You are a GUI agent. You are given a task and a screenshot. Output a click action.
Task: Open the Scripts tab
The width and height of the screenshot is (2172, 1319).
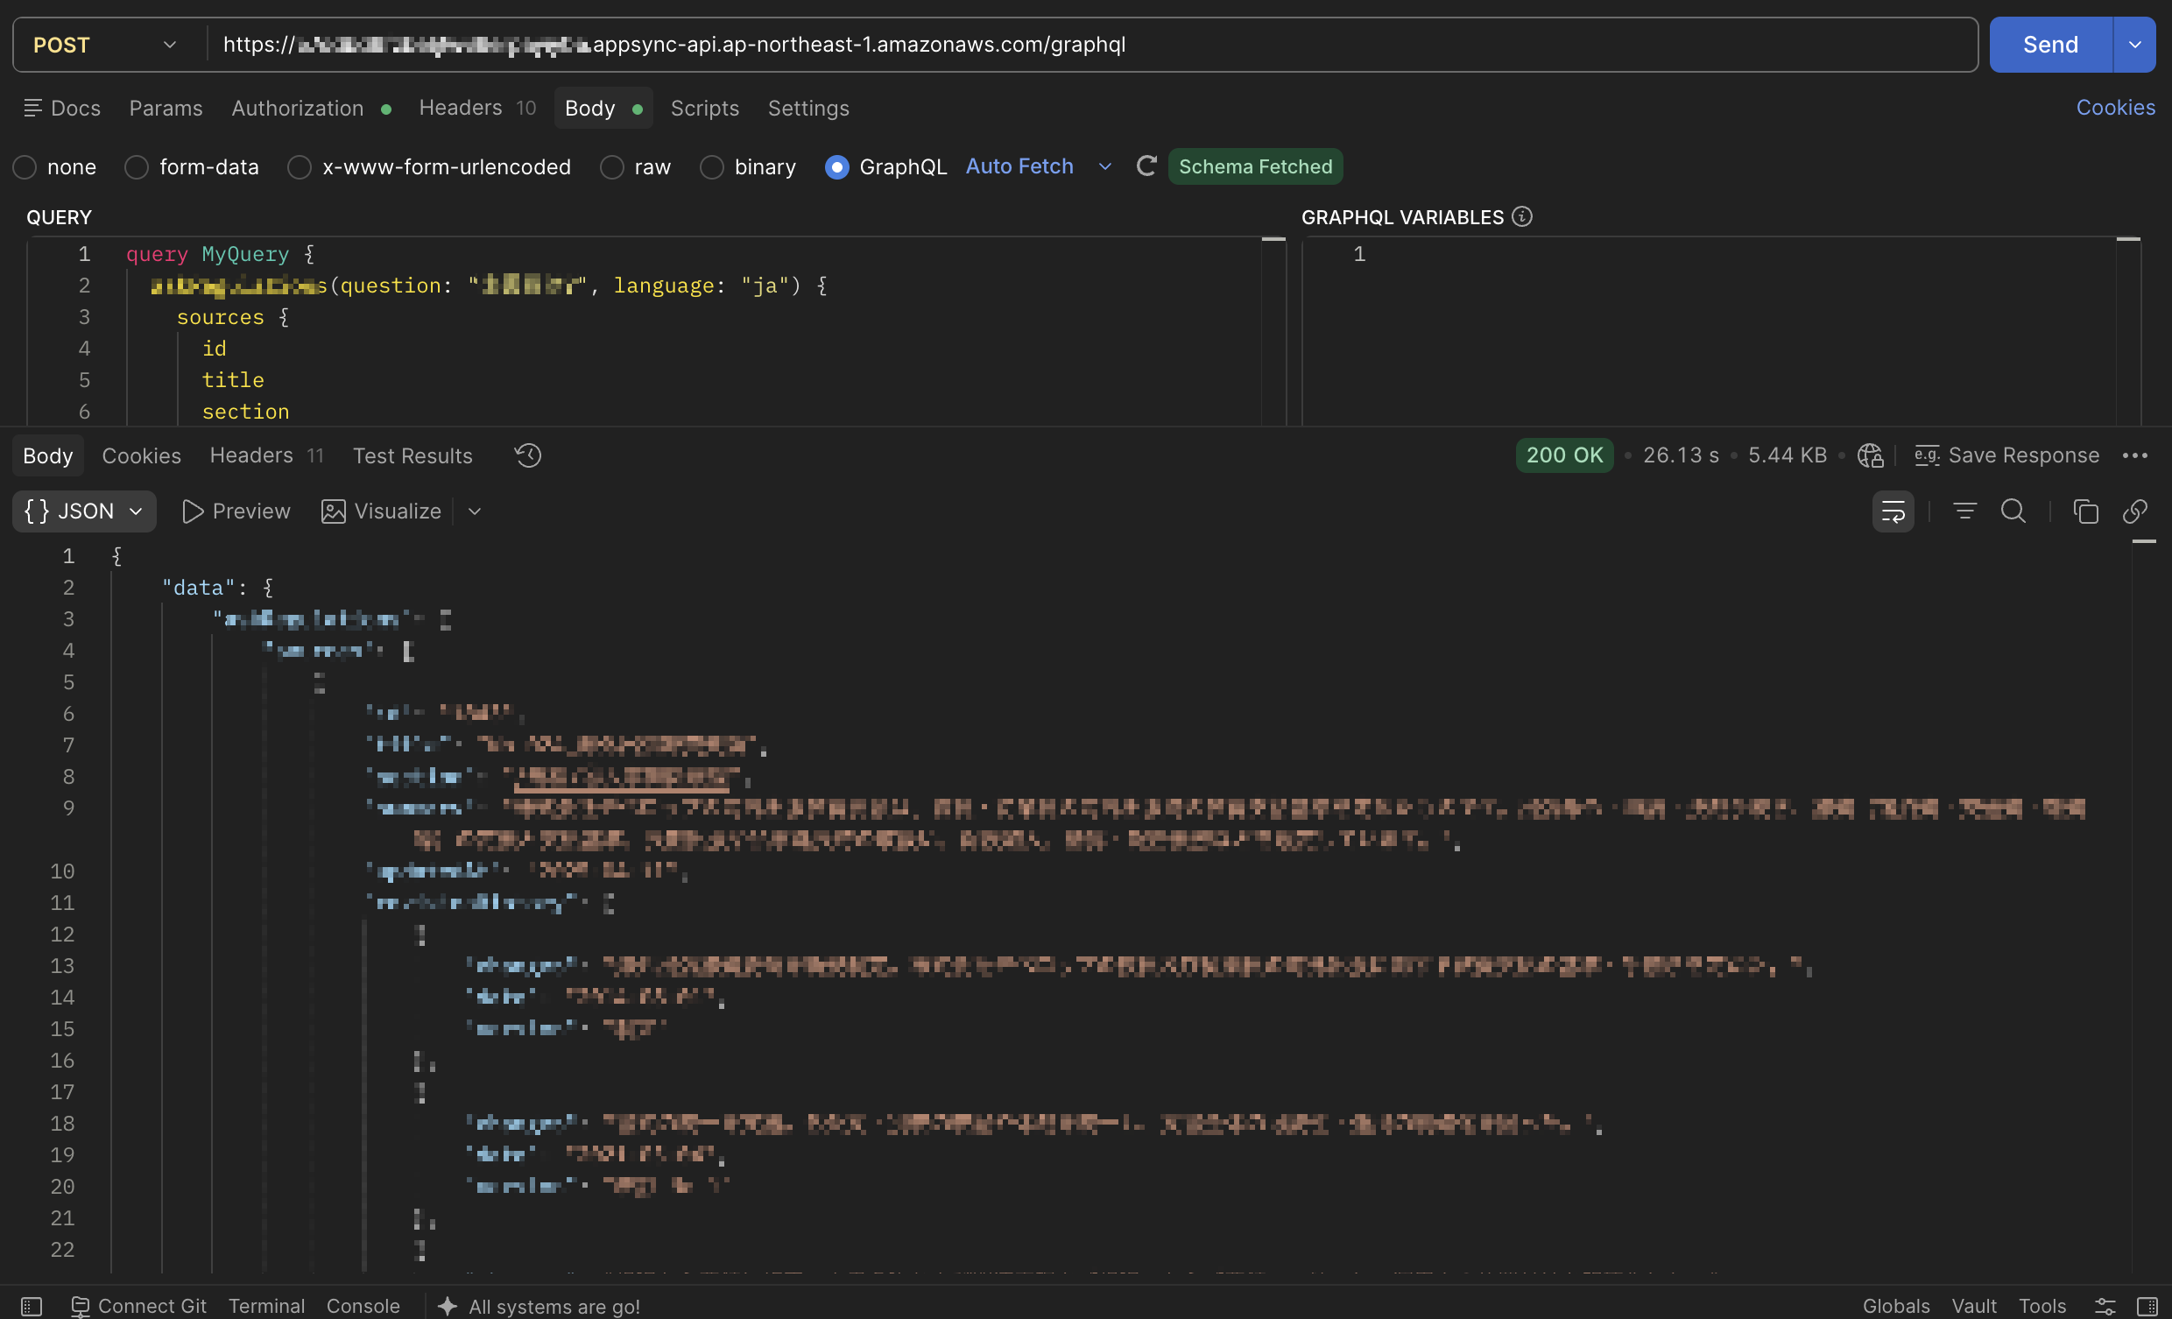[704, 109]
